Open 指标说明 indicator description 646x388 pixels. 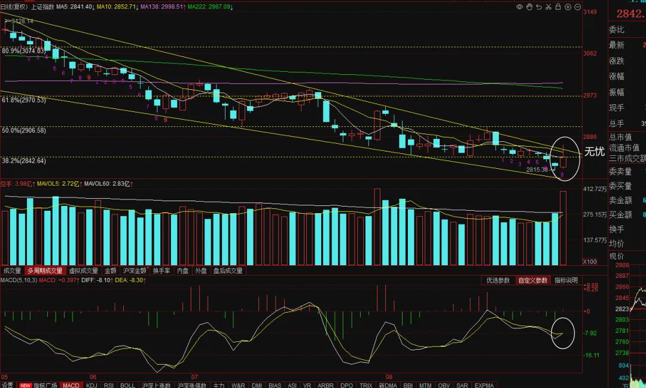click(566, 280)
